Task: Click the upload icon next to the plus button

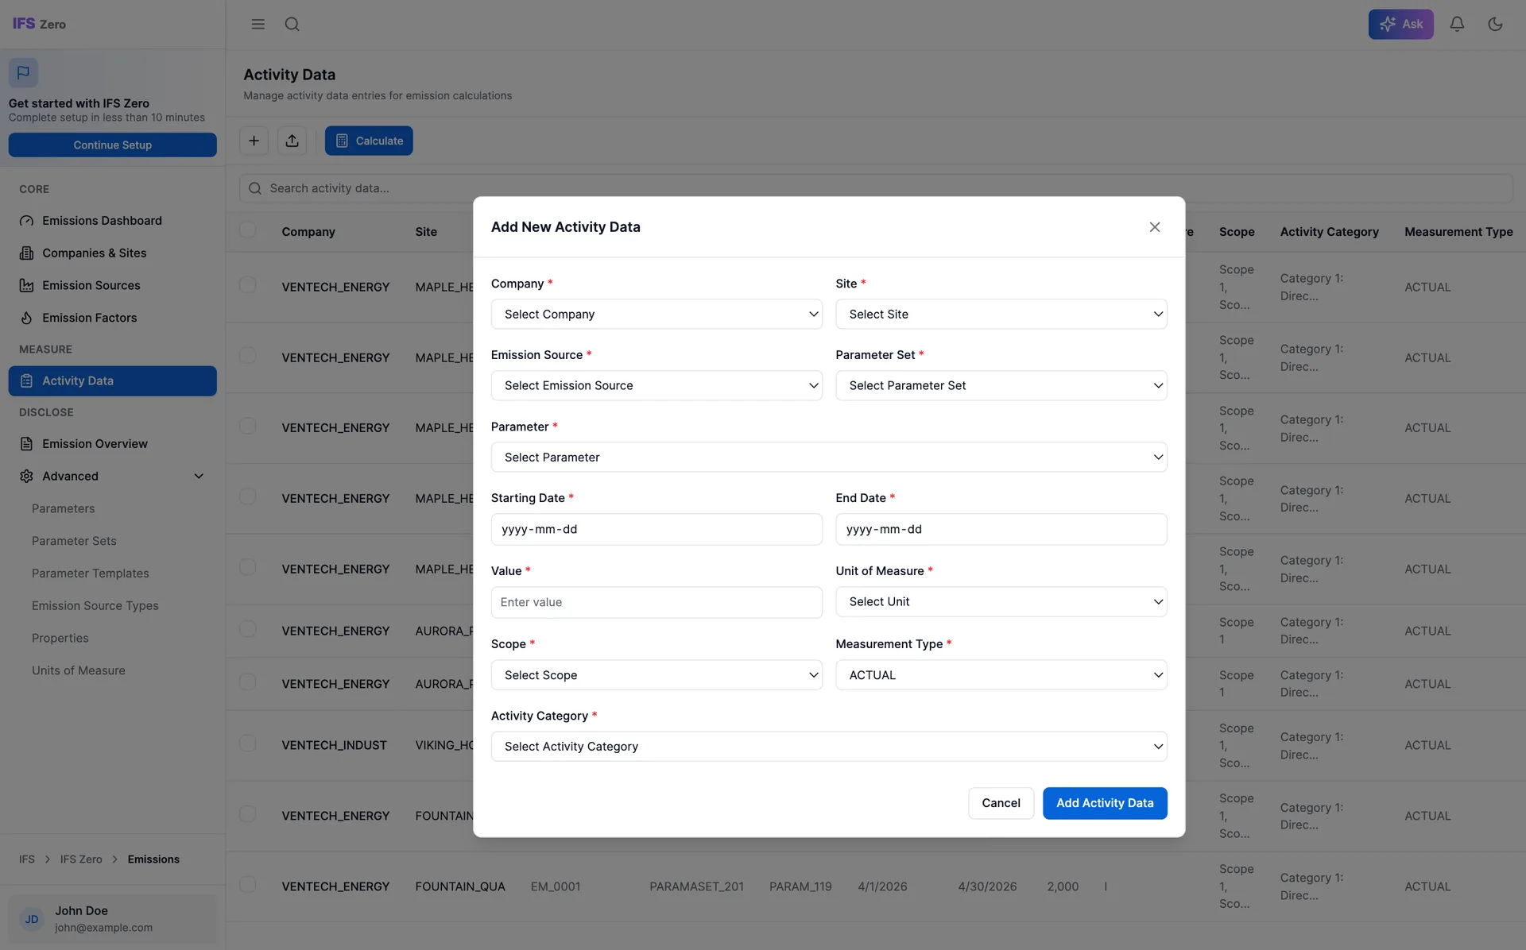Action: [x=292, y=140]
